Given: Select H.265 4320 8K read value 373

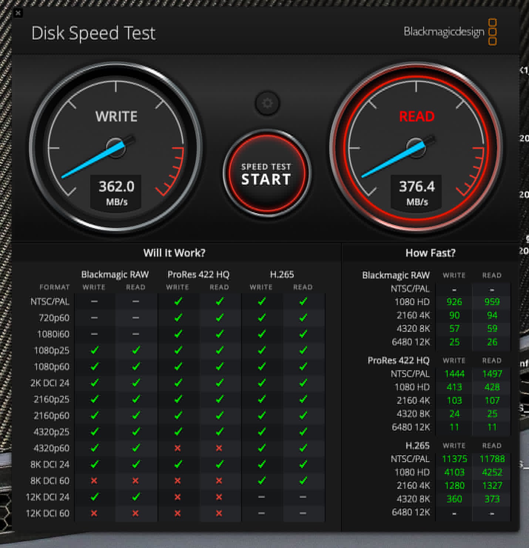Looking at the screenshot, I should coord(492,499).
